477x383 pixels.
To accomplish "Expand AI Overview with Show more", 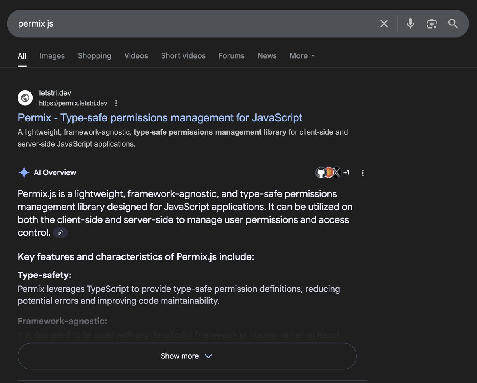I will coord(187,356).
